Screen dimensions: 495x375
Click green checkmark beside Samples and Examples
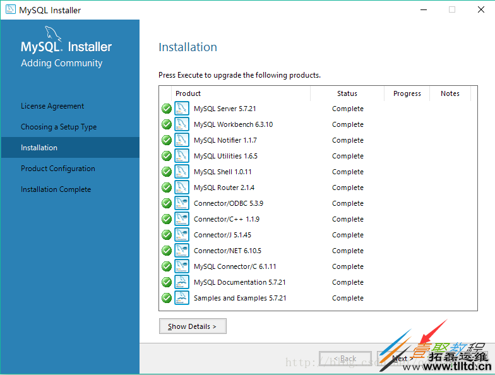coord(167,298)
